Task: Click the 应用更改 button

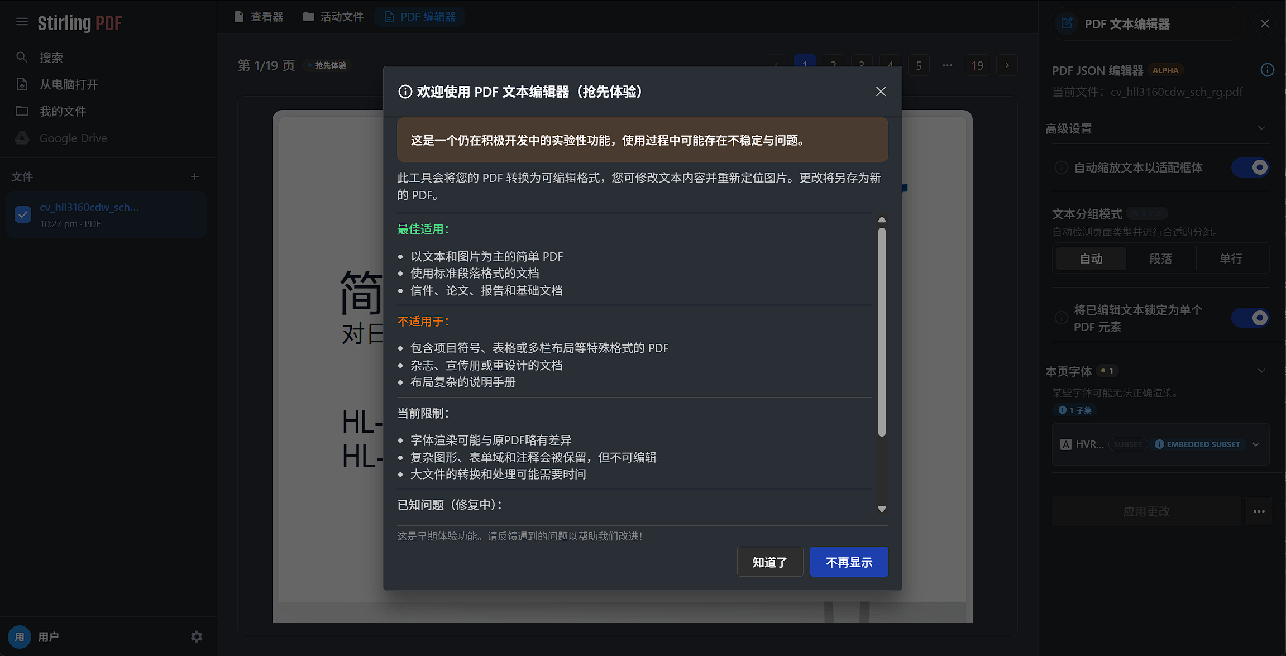Action: click(1146, 511)
